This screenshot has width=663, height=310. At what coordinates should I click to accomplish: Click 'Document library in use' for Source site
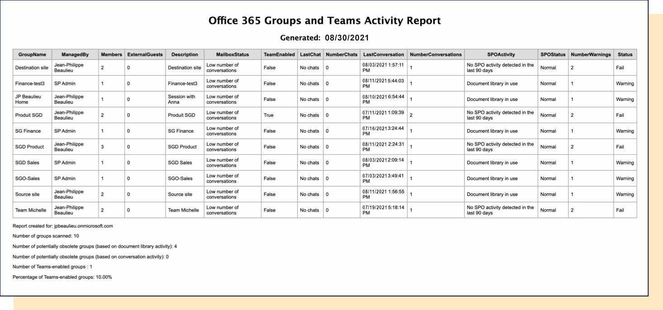tap(492, 194)
